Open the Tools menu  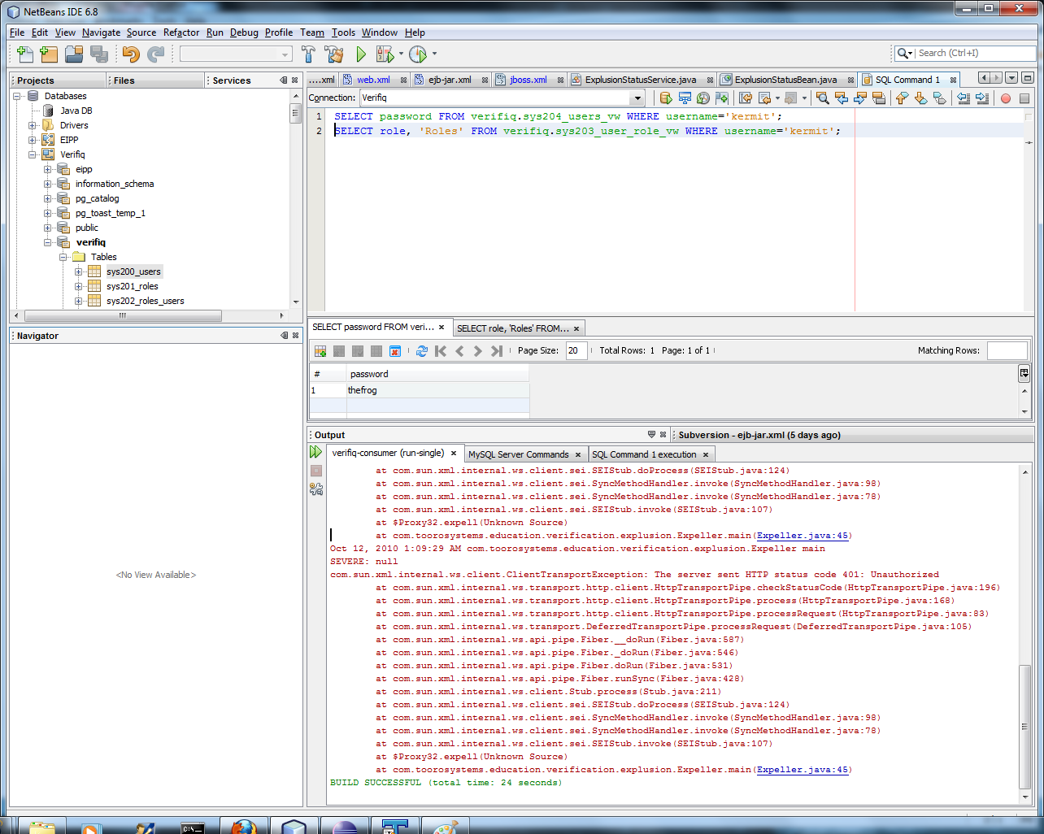tap(343, 33)
